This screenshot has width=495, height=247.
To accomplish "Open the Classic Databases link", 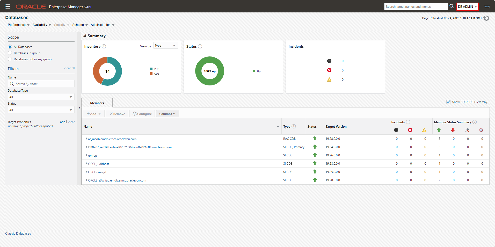I will coord(18,233).
